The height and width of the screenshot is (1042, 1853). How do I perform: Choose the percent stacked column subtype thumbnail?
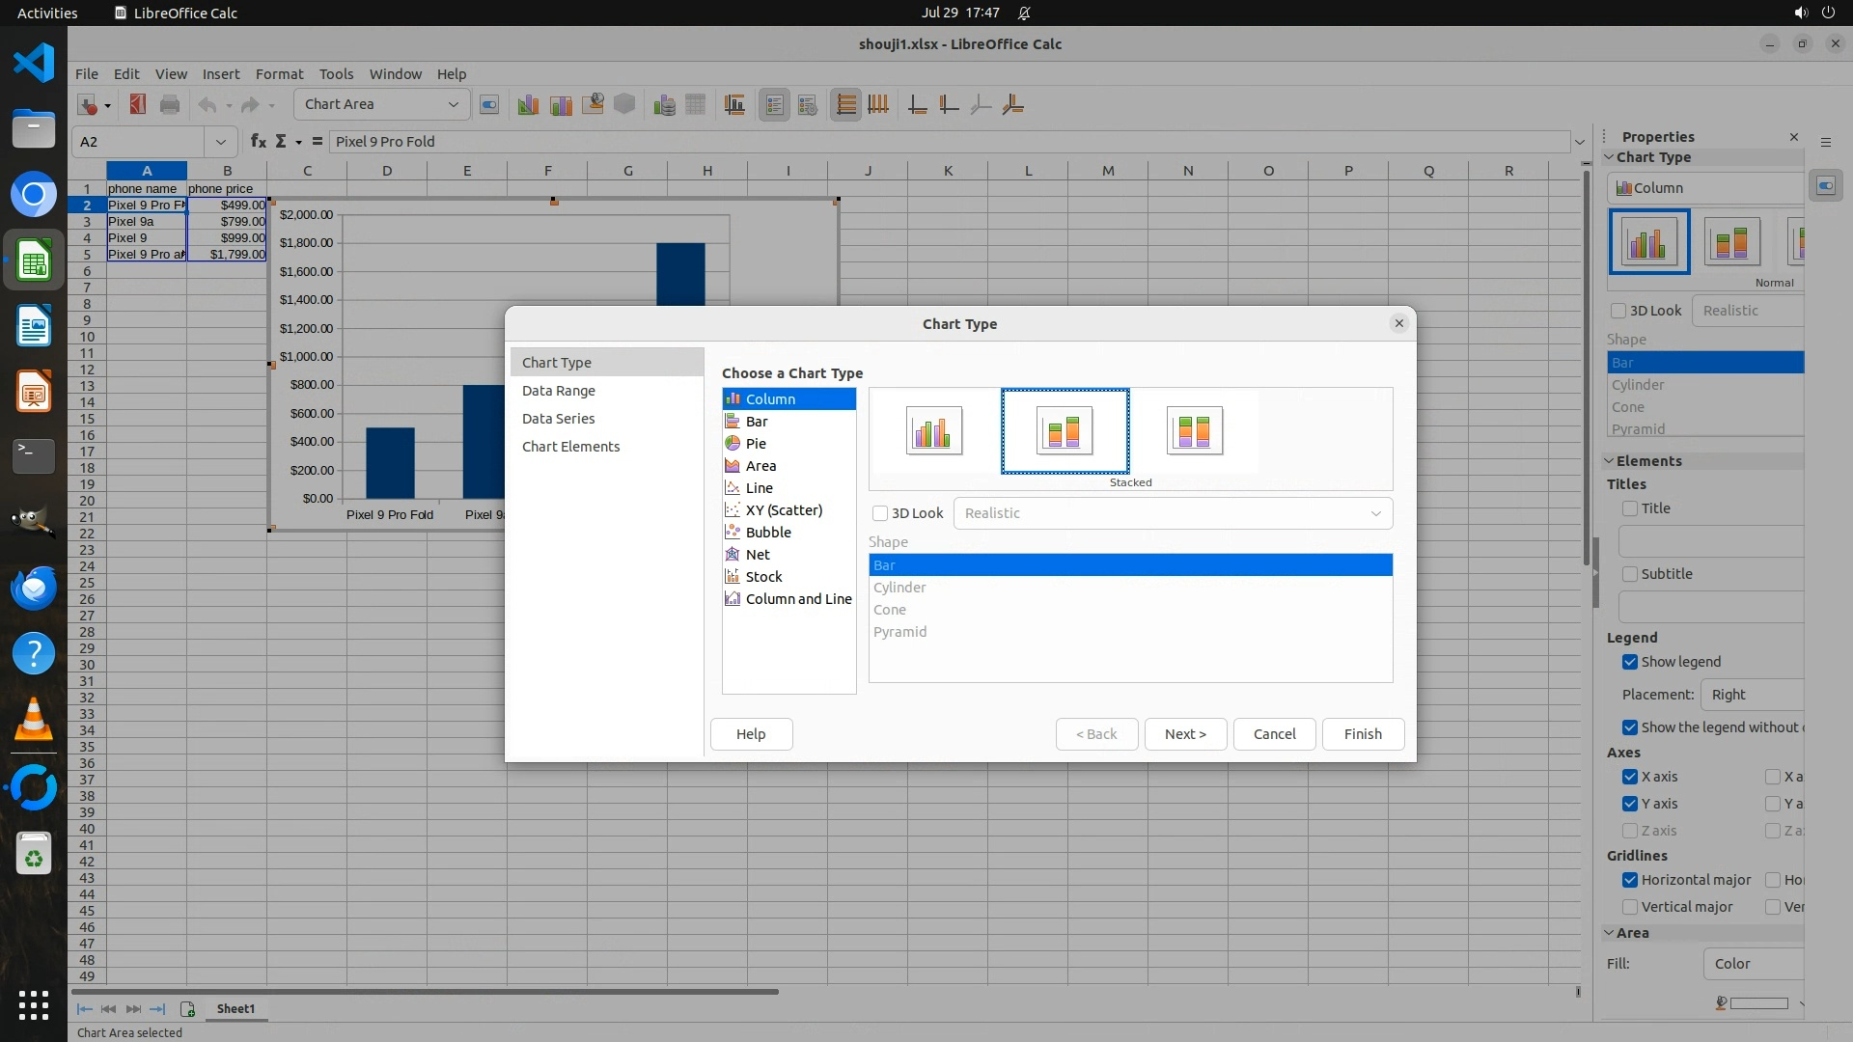(x=1194, y=430)
